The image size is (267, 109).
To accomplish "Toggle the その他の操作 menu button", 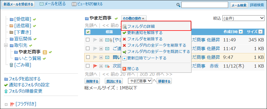I will (x=134, y=18).
